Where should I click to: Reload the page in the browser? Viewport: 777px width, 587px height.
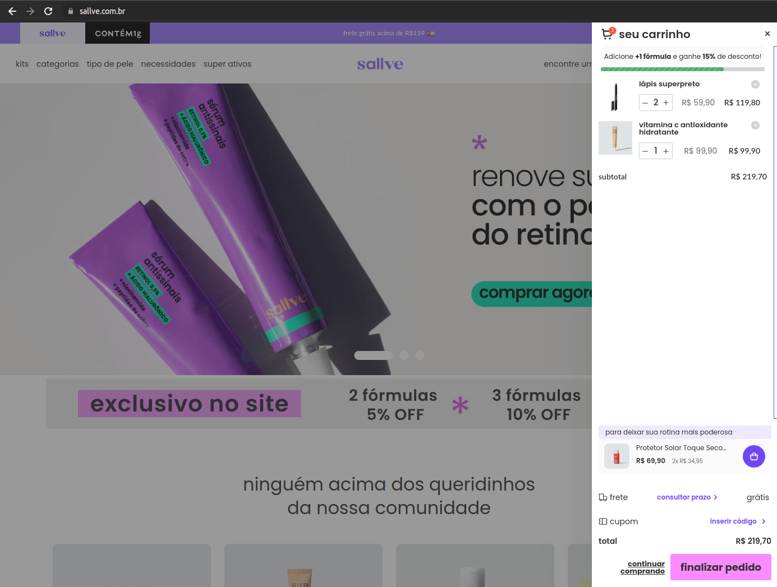[48, 11]
